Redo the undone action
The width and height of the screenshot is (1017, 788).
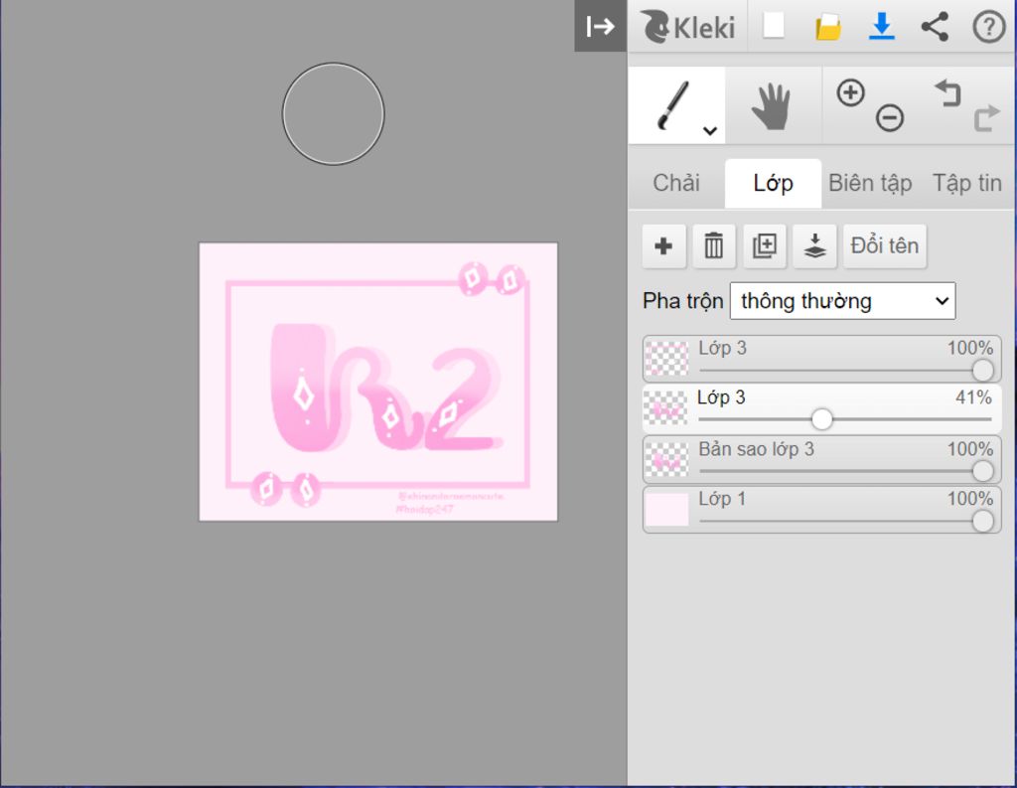(x=986, y=118)
